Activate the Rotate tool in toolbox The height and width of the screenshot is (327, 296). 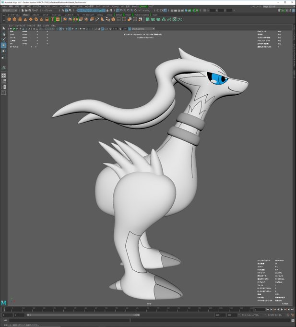(3, 51)
